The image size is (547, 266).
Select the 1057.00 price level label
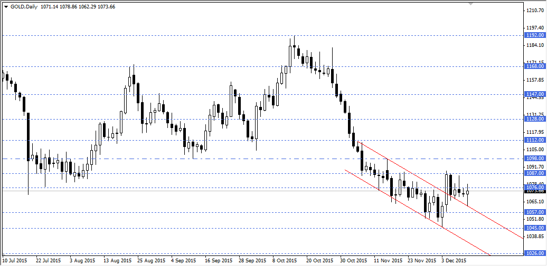tap(535, 212)
